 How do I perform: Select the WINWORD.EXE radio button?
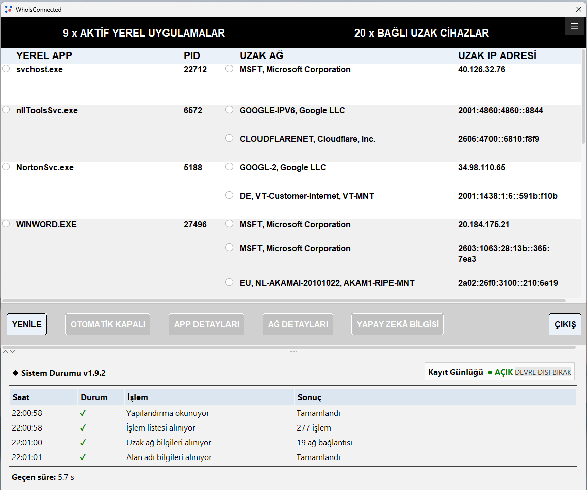pos(6,224)
